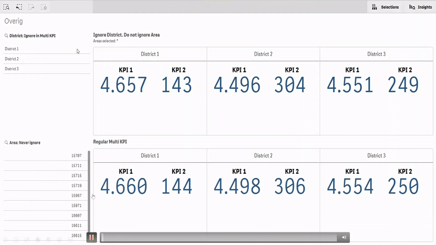436x245 pixels.
Task: Select area 15711
Action: point(45,166)
